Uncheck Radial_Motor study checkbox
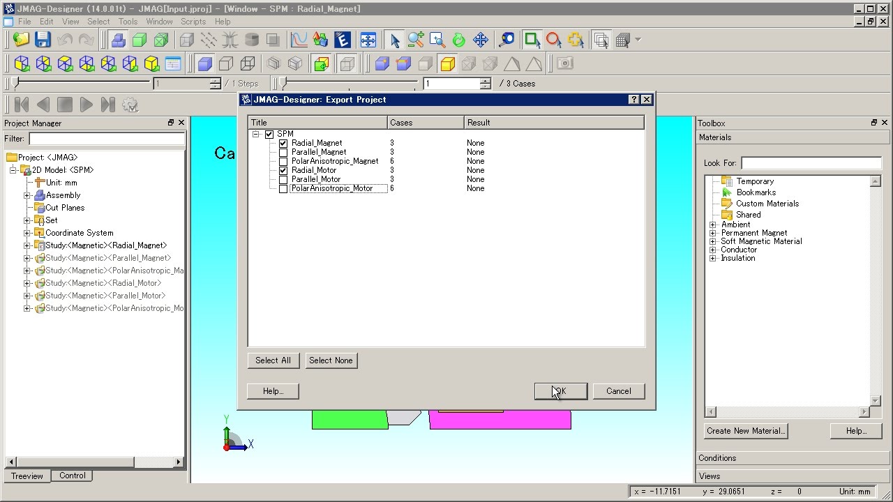This screenshot has width=893, height=502. coord(283,170)
